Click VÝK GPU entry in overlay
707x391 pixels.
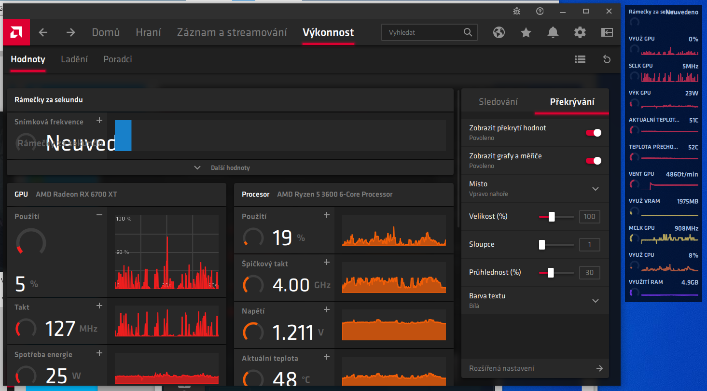pyautogui.click(x=664, y=99)
